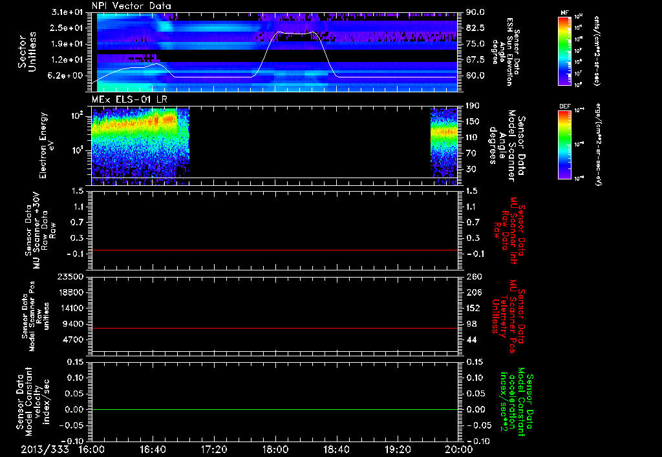
Task: Click the "150" scanner angle tick
Action: pos(473,122)
